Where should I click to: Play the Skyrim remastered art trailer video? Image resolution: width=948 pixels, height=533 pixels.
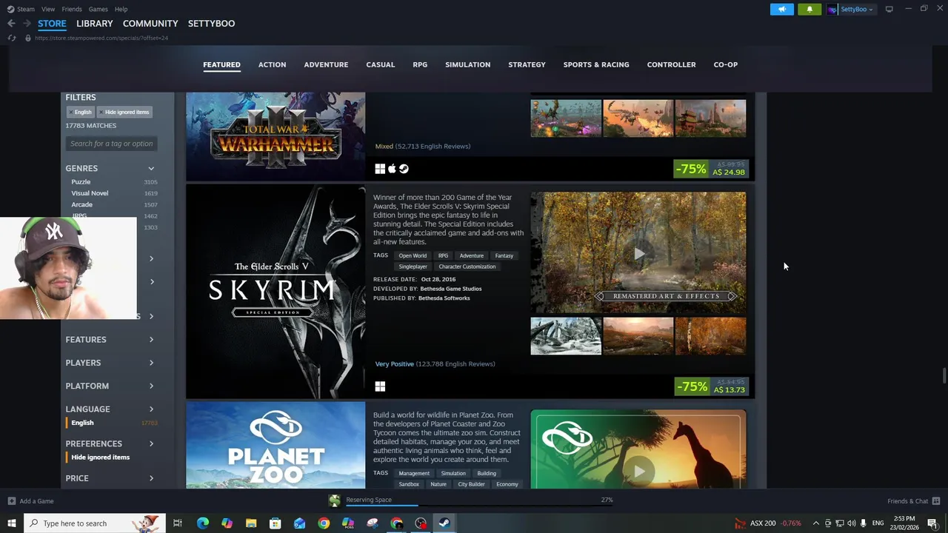click(x=638, y=253)
